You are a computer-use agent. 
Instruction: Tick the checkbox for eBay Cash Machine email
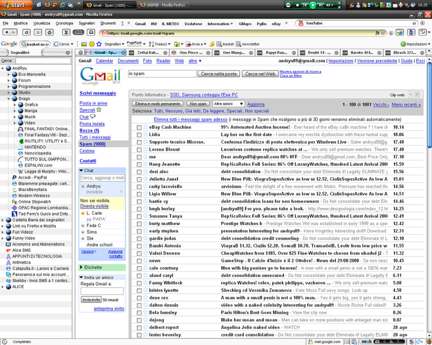pos(139,127)
